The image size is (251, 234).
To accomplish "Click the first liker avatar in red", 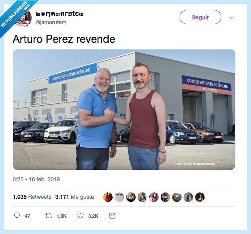I will coord(108,197).
